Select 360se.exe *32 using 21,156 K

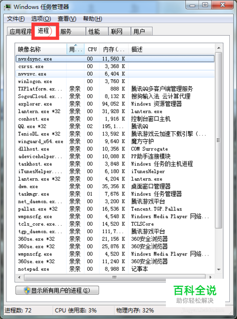coord(115,239)
